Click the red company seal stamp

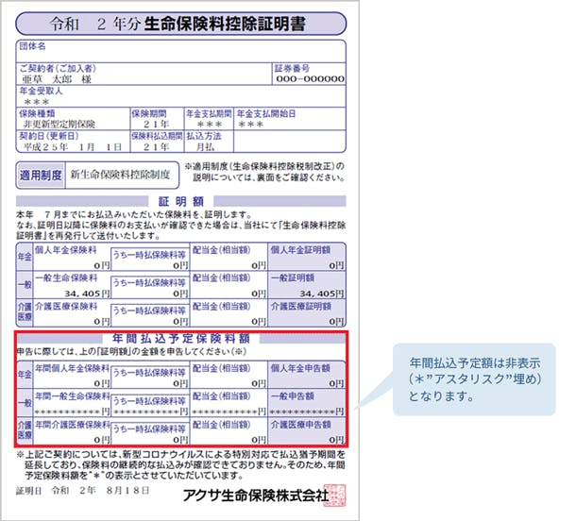(334, 496)
